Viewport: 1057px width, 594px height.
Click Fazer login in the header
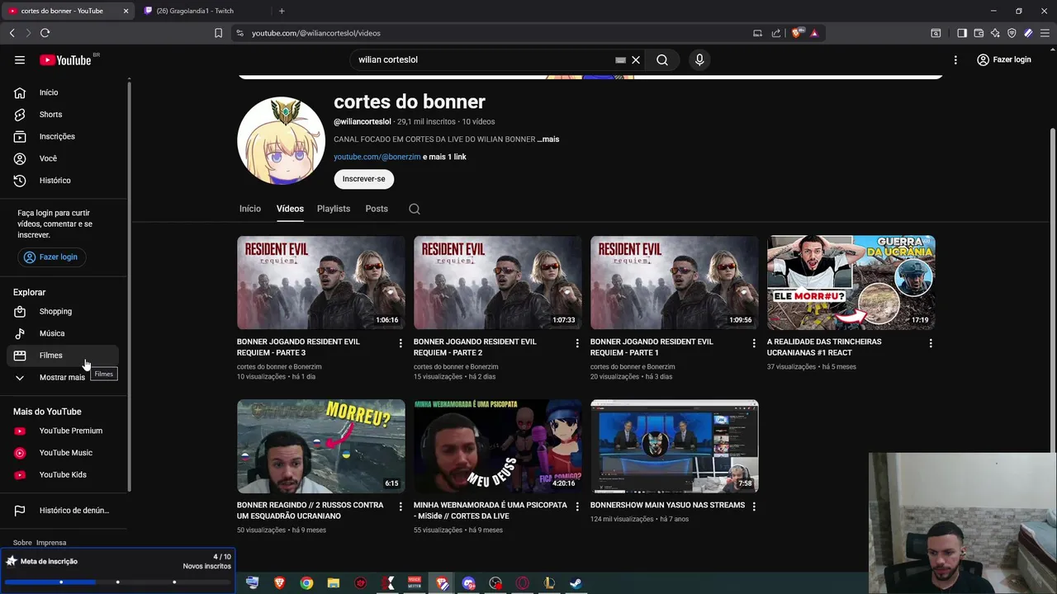[1004, 59]
